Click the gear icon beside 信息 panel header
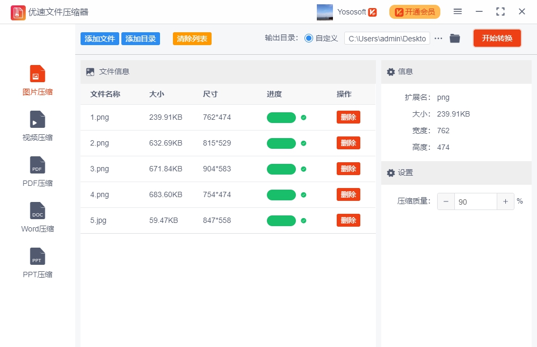Image resolution: width=537 pixels, height=347 pixels. (391, 71)
